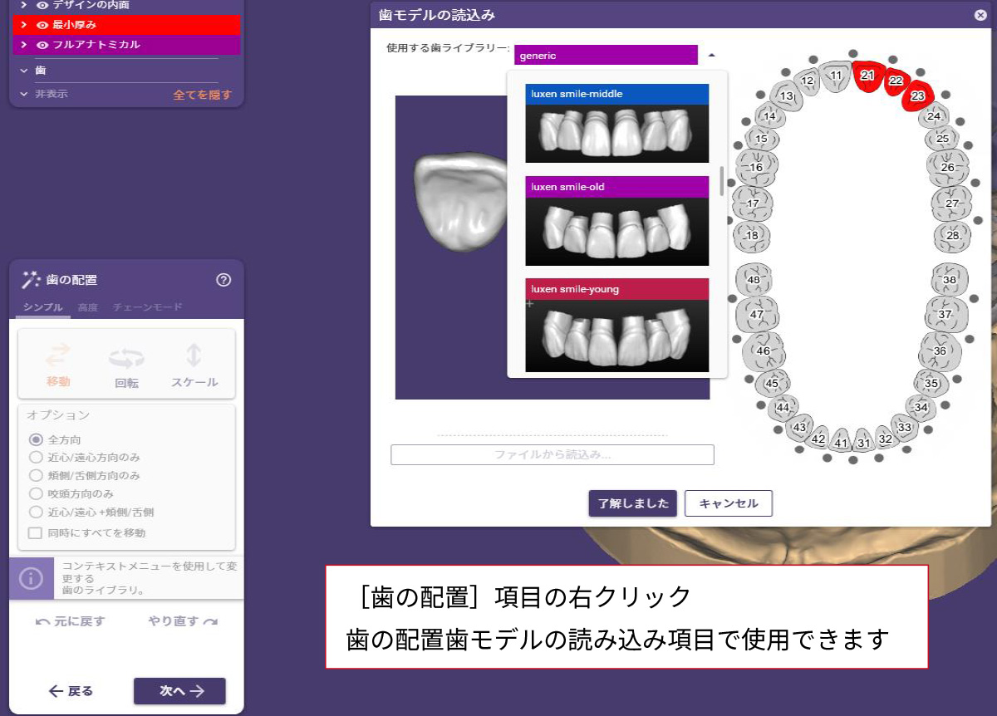997x716 pixels.
Task: Open help for 歯の配置 panel
Action: pos(223,280)
